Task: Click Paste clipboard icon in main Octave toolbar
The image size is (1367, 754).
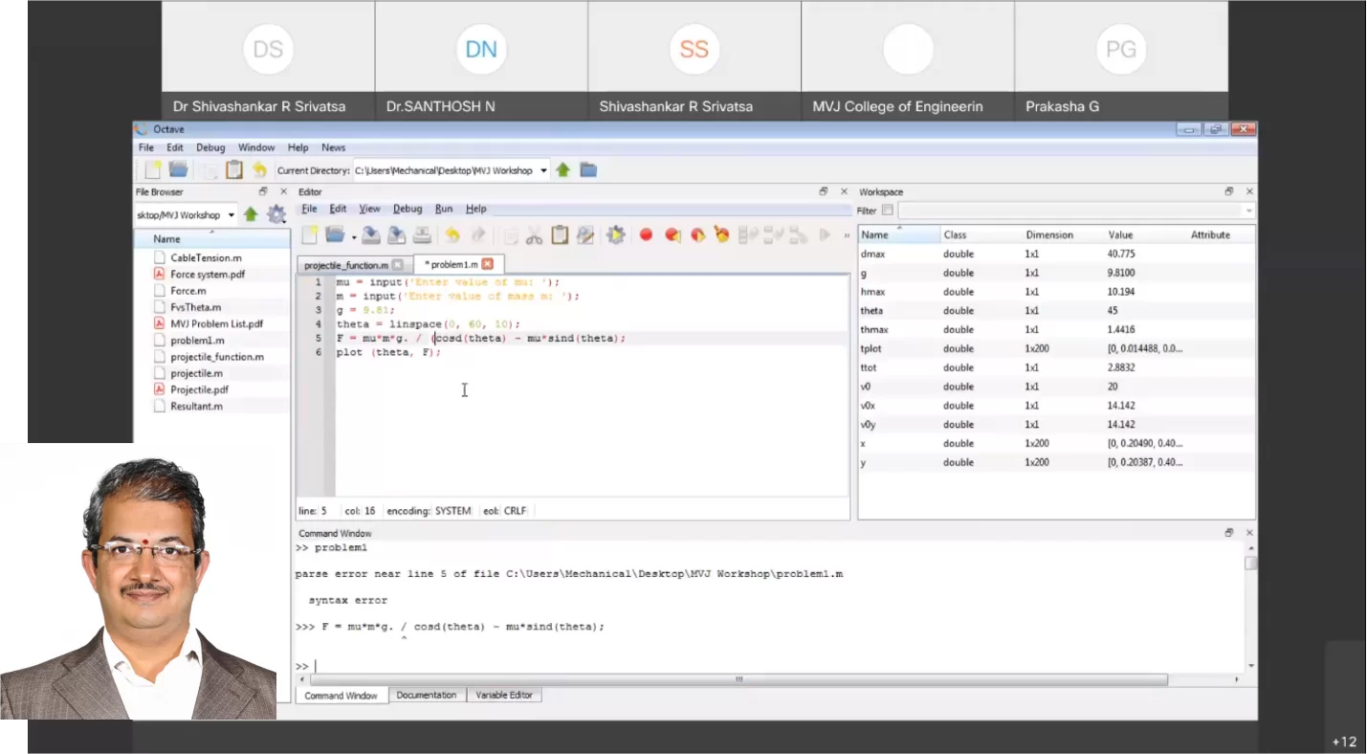Action: tap(233, 169)
